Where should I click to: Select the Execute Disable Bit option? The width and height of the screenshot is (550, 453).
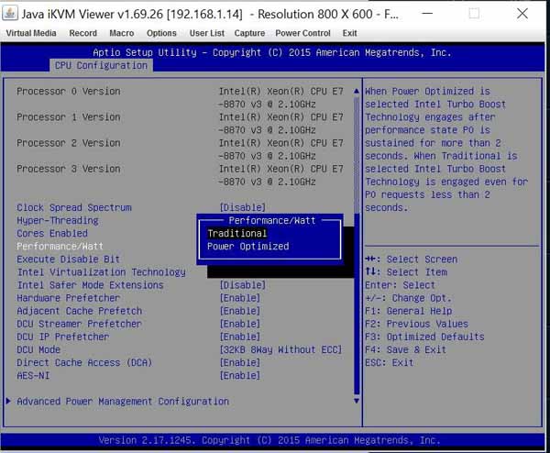[69, 260]
